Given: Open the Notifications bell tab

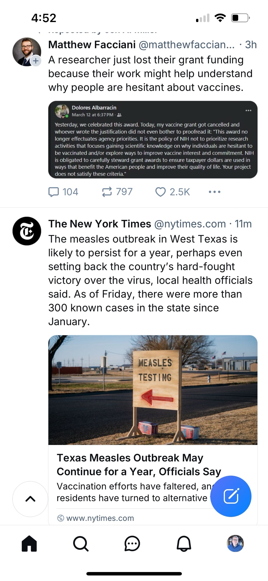Looking at the screenshot, I should (x=184, y=544).
